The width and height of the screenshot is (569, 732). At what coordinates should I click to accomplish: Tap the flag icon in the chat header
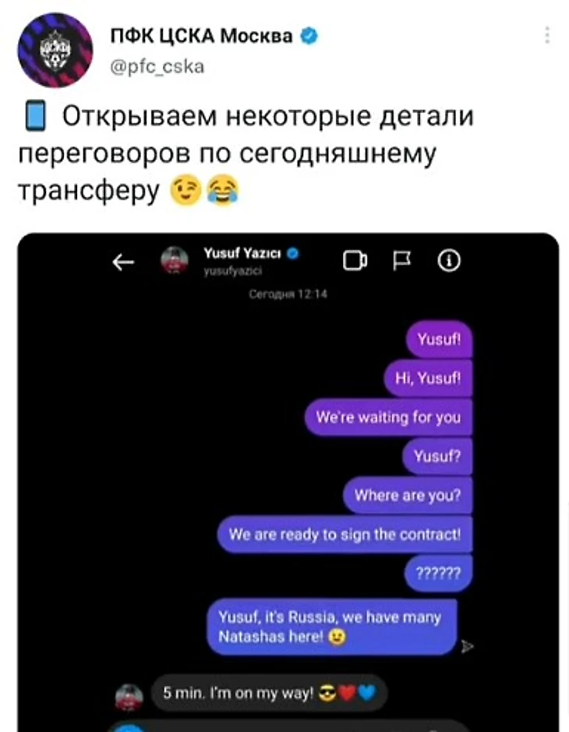click(x=402, y=260)
